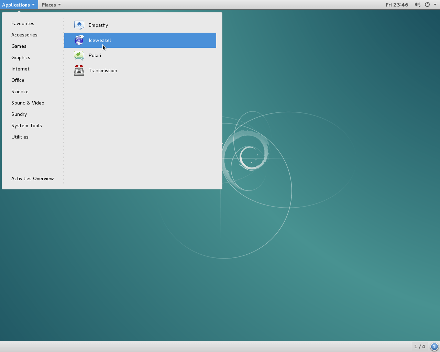Select the System Tools category
The width and height of the screenshot is (440, 352).
pos(26,125)
